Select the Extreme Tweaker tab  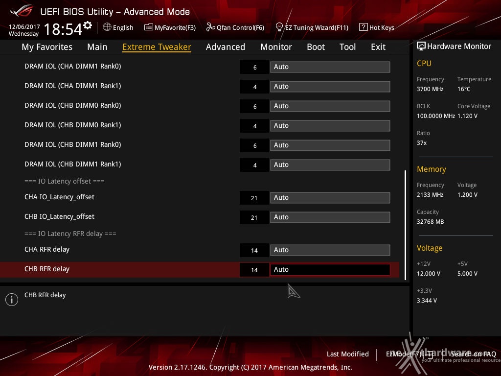click(157, 47)
